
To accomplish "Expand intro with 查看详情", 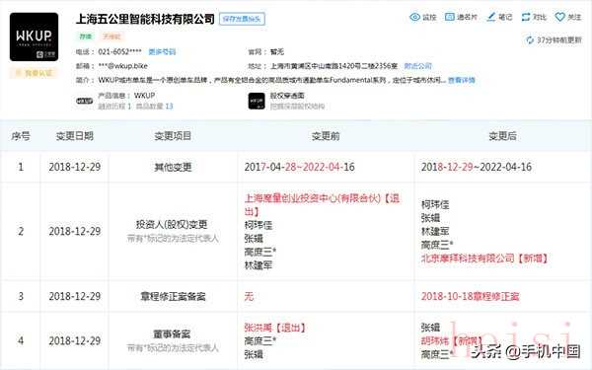I will [x=462, y=80].
